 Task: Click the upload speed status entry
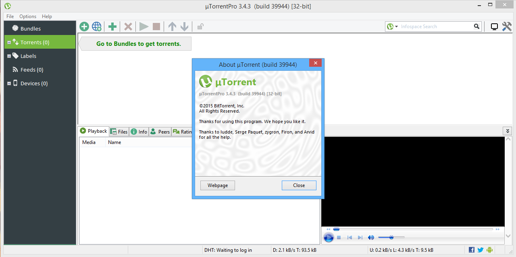coord(402,250)
